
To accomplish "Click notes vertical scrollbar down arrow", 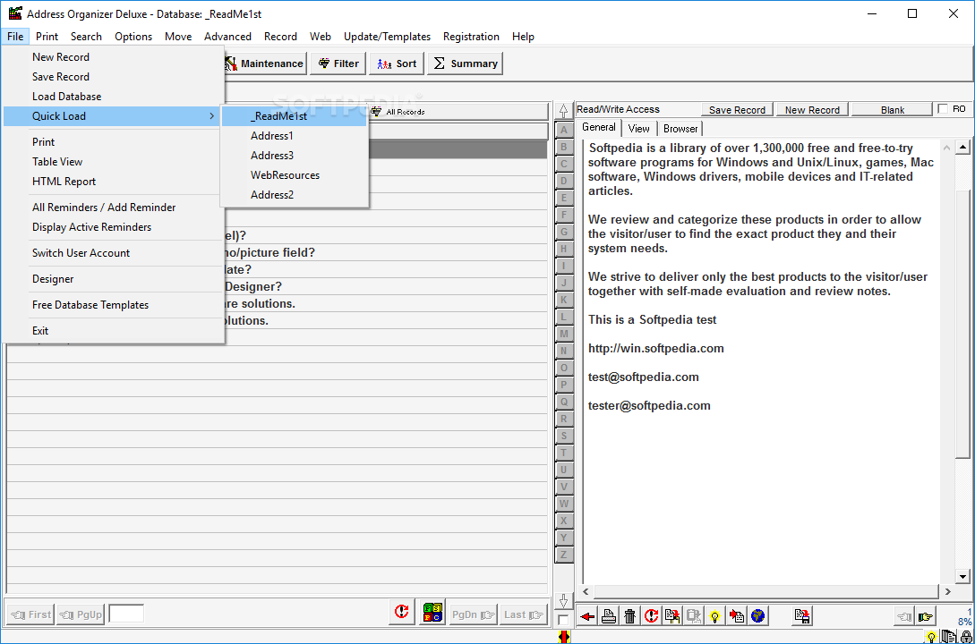I will [x=962, y=576].
